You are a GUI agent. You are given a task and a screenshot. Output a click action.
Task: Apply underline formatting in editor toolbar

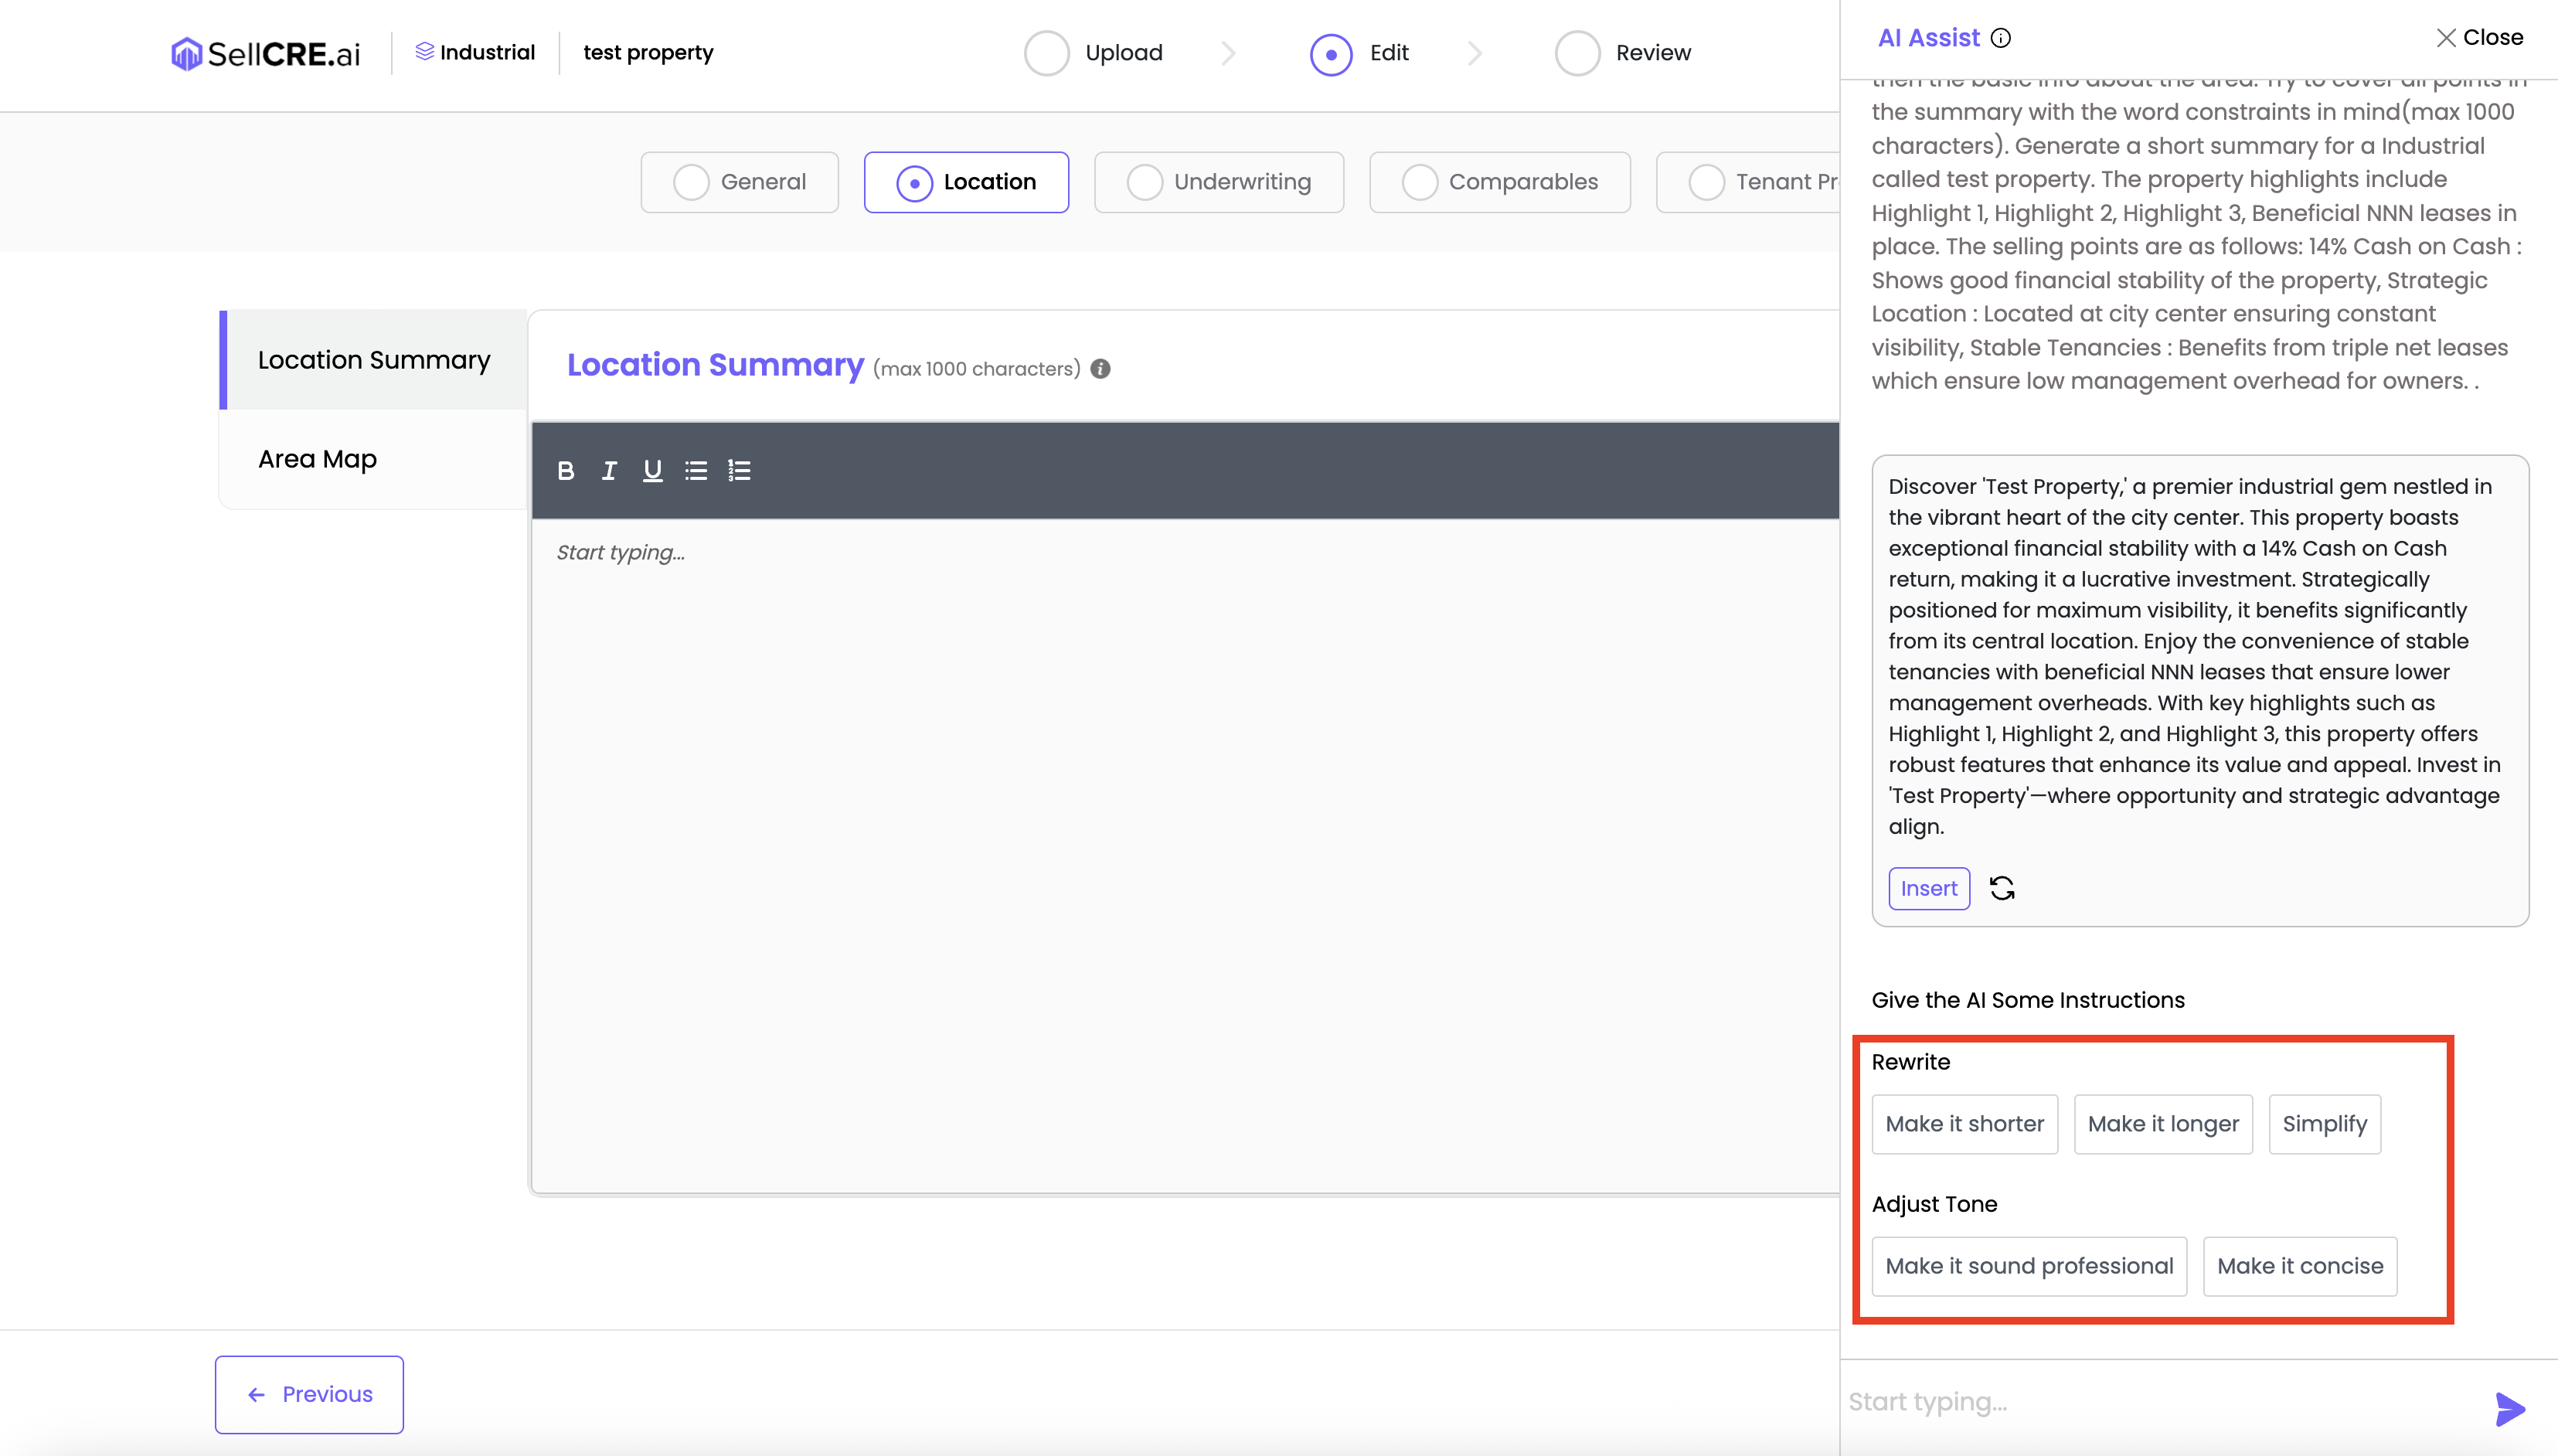[652, 470]
